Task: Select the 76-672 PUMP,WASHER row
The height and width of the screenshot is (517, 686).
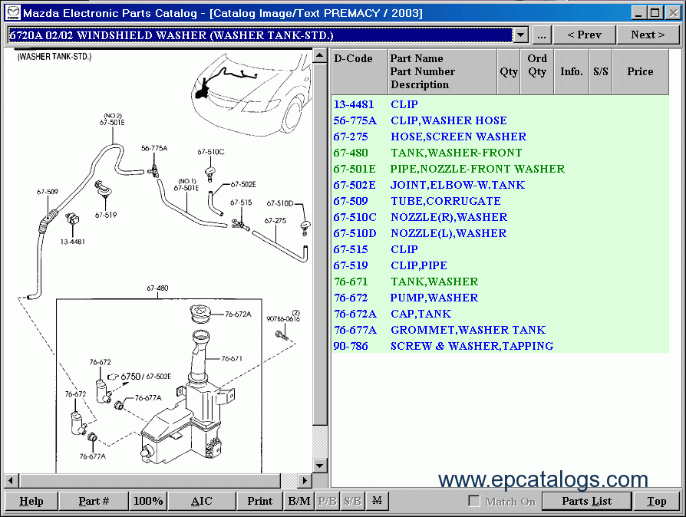Action: (500, 298)
